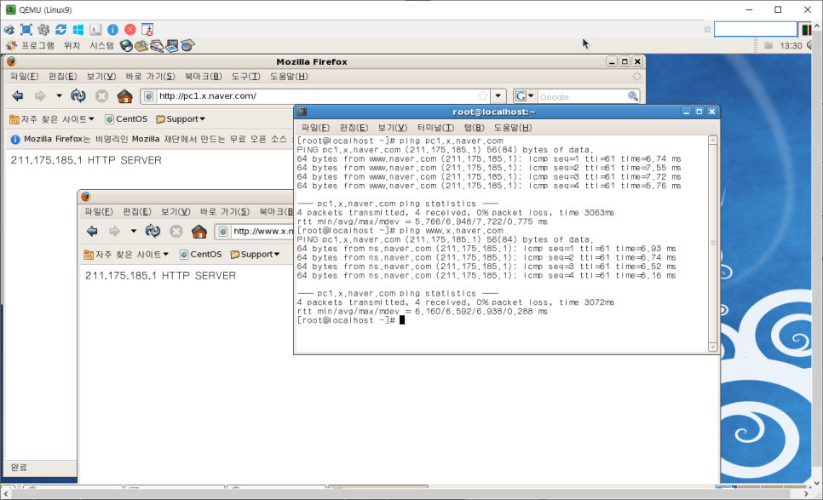This screenshot has height=500, width=823.
Task: Click the magnifier search icon in Google box
Action: point(633,96)
